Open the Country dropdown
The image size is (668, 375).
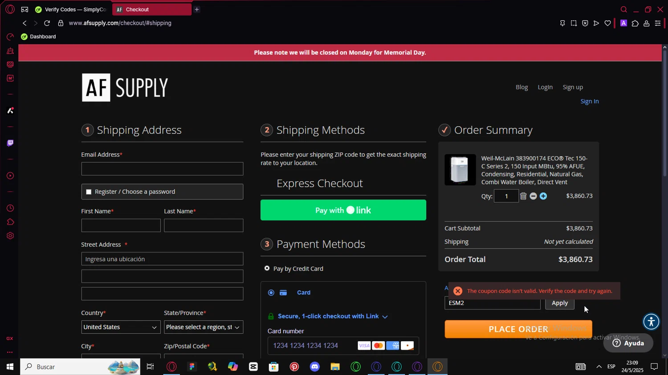[x=121, y=327]
